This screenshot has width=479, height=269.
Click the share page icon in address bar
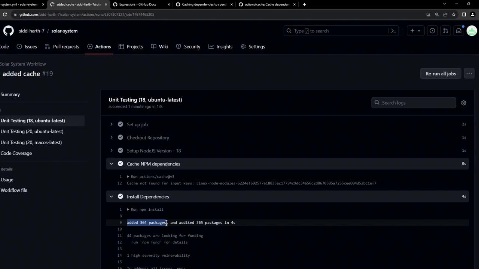coord(445,14)
